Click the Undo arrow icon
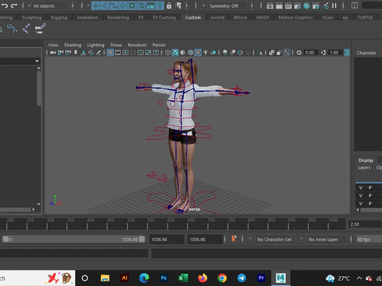Viewport: 382px width, 286px height. 4,6
